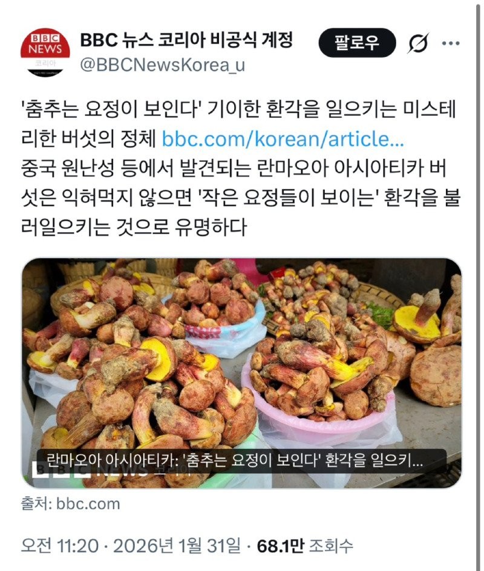Open the mushroom article preview image
Viewport: 484px width, 571px height.
[241, 373]
